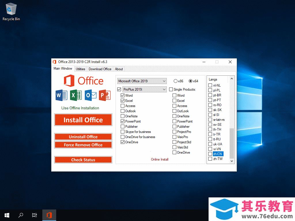Uncheck Excel under ProPlus 2019
The image size is (295, 221).
click(x=122, y=101)
